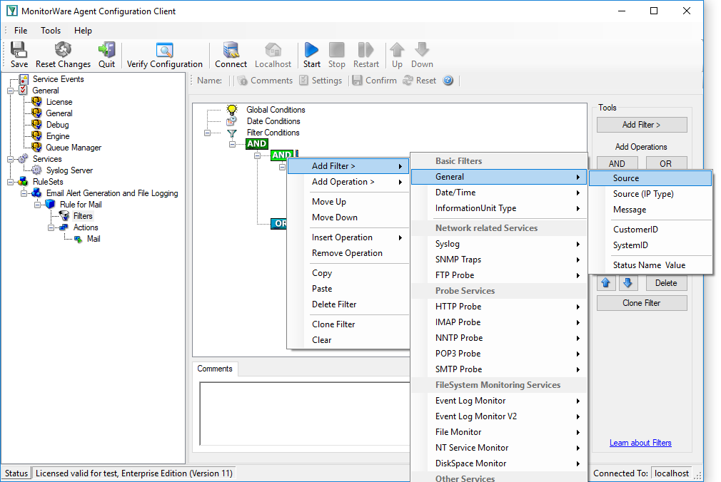Click inside the Comments text area
Viewport: 721px width, 482px height.
point(304,414)
